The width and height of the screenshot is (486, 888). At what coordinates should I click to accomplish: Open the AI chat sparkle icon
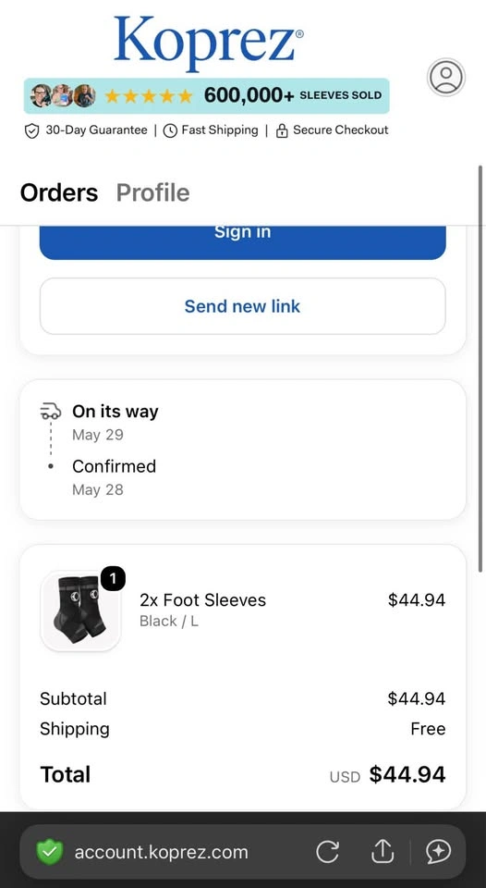click(439, 851)
